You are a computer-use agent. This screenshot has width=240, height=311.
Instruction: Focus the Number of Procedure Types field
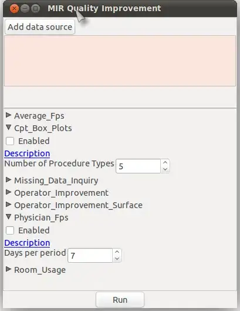138,166
